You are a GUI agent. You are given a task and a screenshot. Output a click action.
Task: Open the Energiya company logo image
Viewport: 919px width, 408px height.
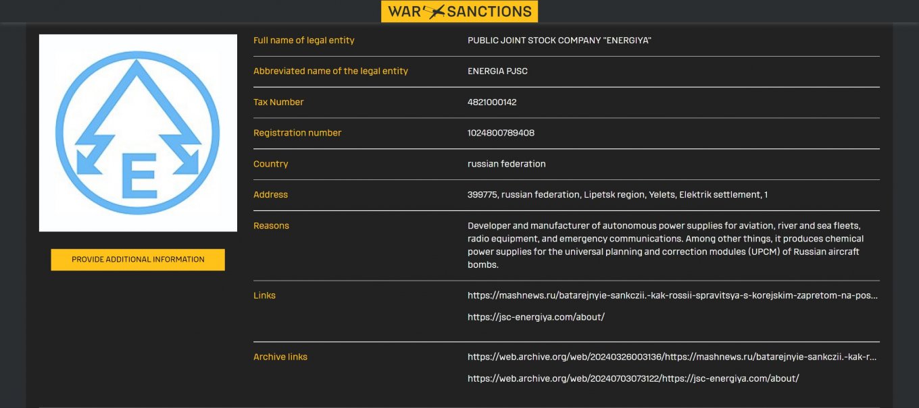(138, 133)
